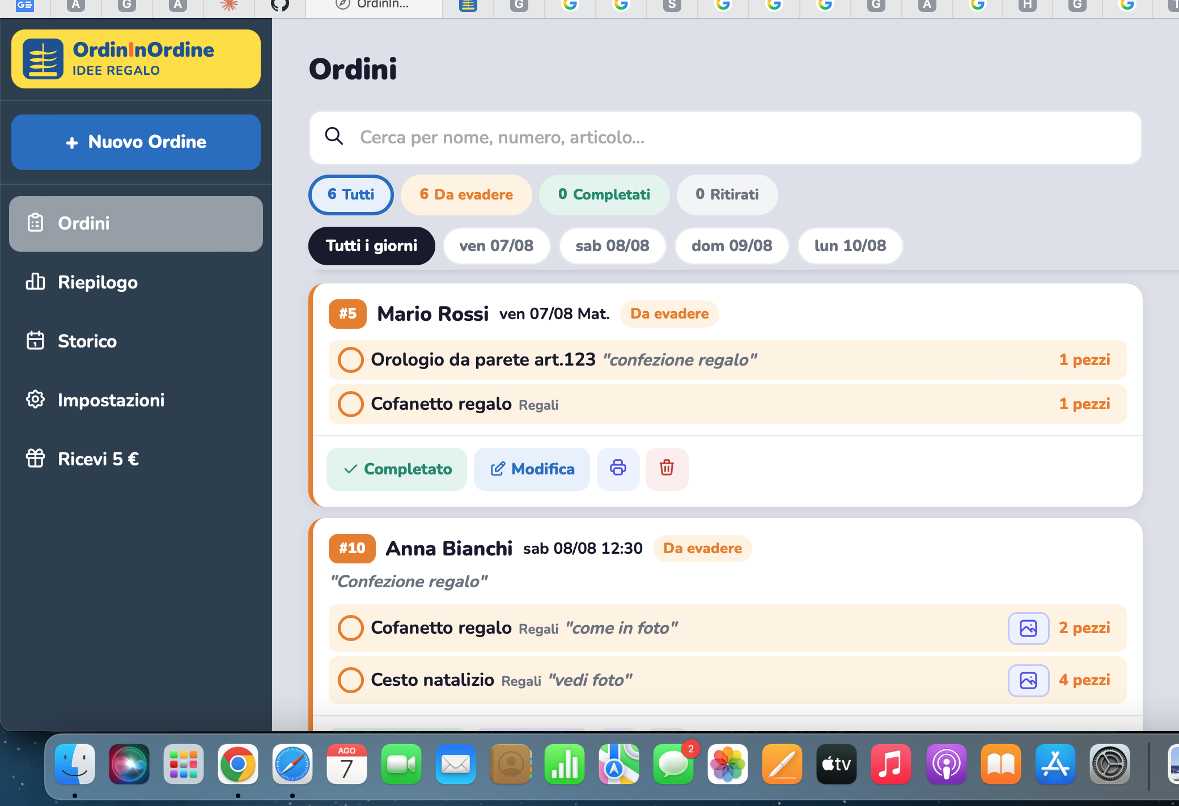
Task: Open Ricevi 5 € in the sidebar
Action: coord(136,459)
